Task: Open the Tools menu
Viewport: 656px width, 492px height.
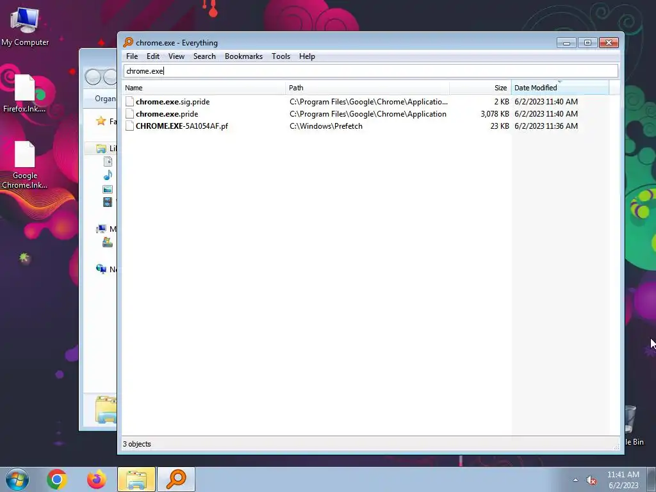Action: 281,56
